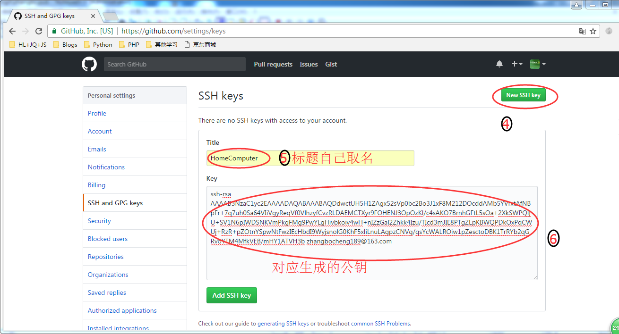Viewport: 619px width, 334px height.
Task: Open Gist in header
Action: [331, 64]
